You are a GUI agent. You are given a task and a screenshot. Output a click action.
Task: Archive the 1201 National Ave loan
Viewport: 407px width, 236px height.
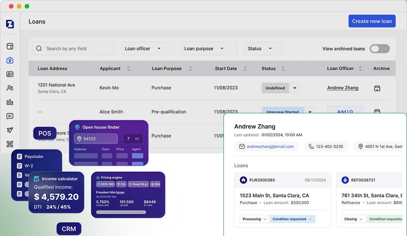click(378, 88)
